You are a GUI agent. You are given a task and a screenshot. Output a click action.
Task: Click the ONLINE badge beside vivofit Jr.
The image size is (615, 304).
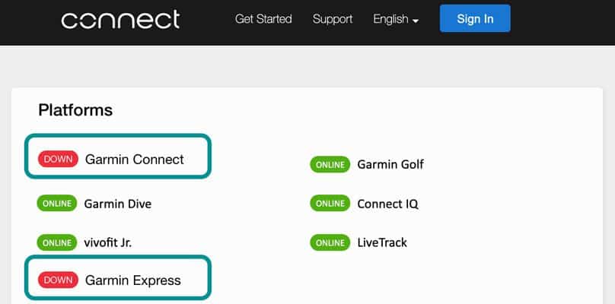coord(57,242)
